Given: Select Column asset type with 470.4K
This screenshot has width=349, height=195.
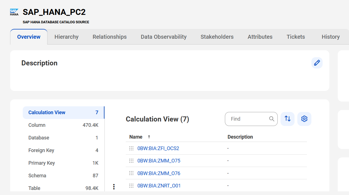Looking at the screenshot, I should pyautogui.click(x=63, y=125).
